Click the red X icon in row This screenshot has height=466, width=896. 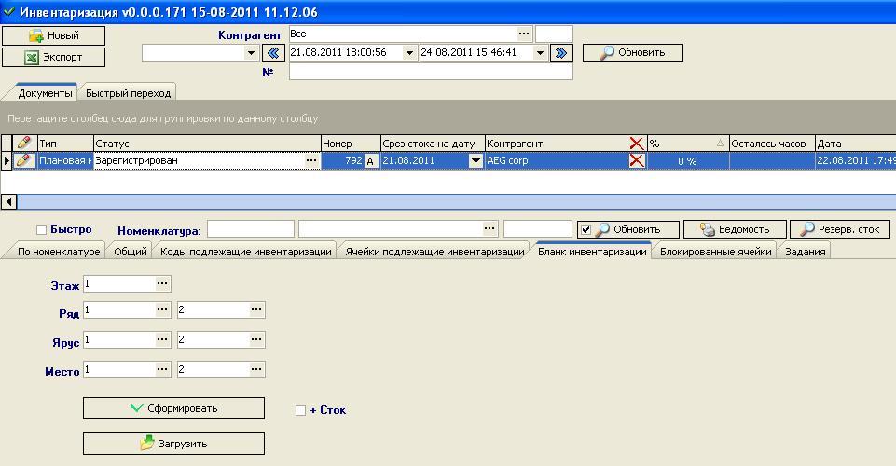click(637, 161)
